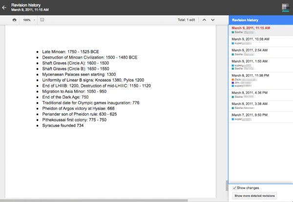Go back using the left arrow icon

[x=4, y=7]
